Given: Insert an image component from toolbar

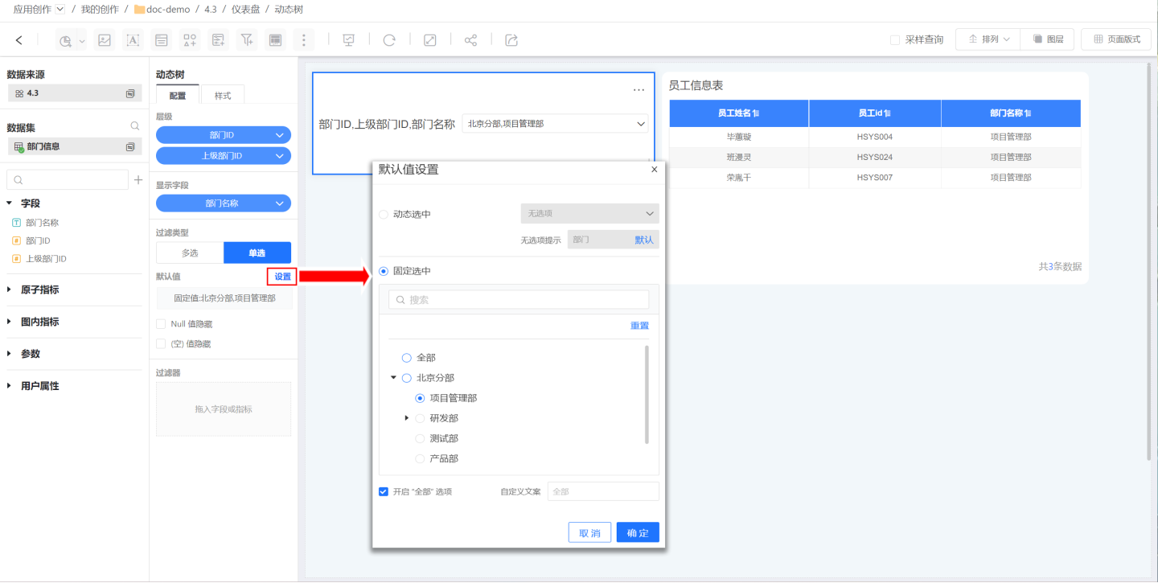Looking at the screenshot, I should pyautogui.click(x=104, y=40).
